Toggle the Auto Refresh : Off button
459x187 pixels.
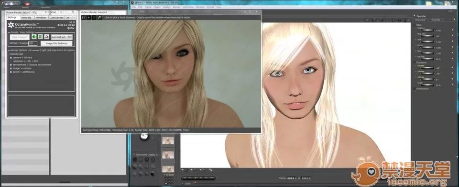(x=62, y=37)
